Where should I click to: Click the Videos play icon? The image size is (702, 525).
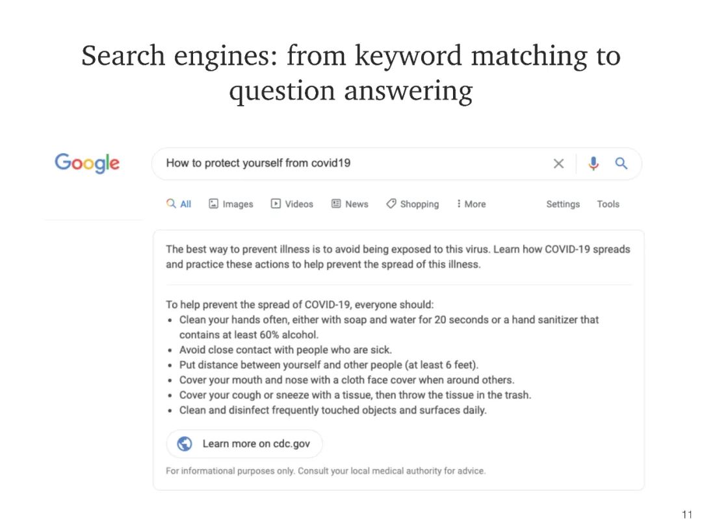click(x=276, y=204)
